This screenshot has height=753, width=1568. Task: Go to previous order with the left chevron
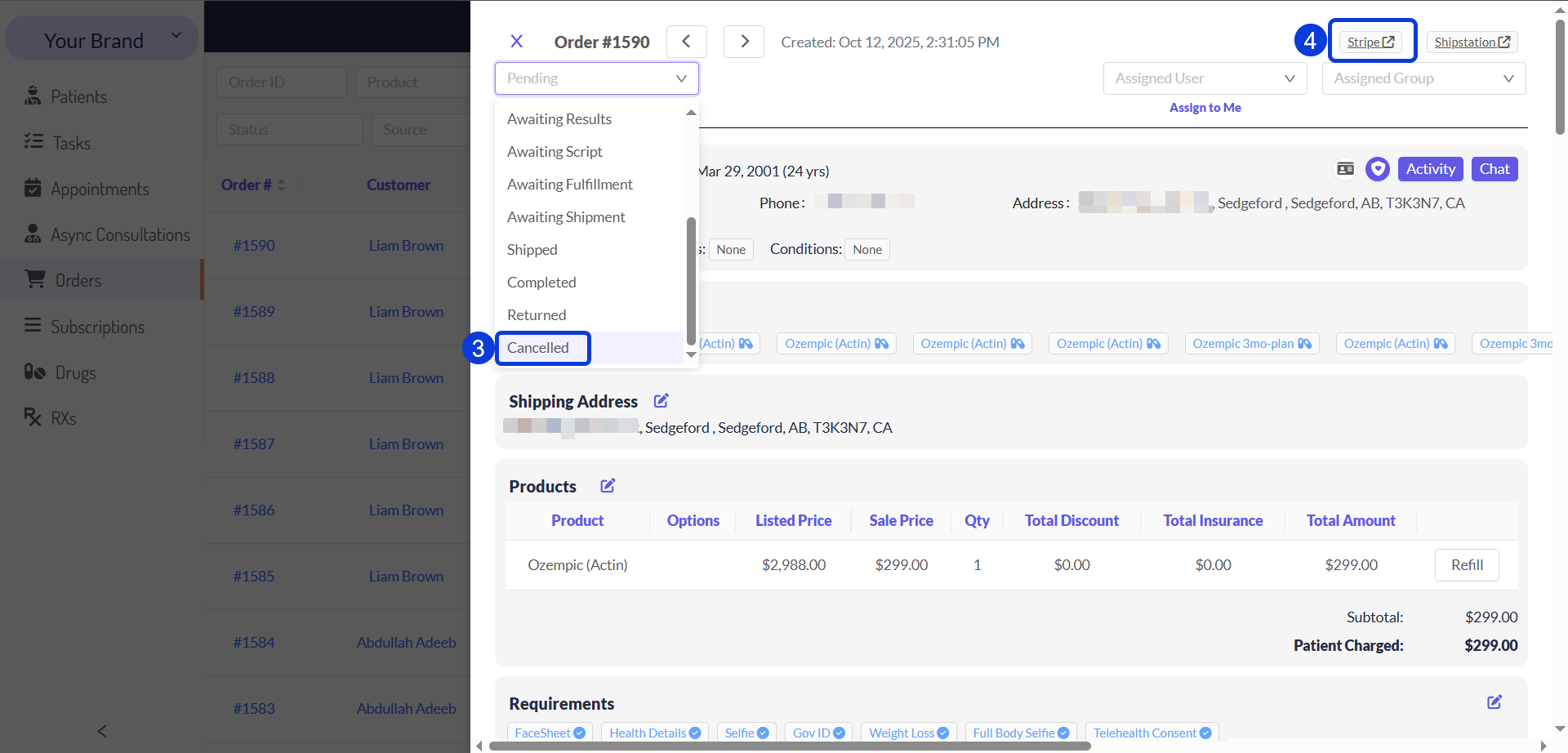687,42
